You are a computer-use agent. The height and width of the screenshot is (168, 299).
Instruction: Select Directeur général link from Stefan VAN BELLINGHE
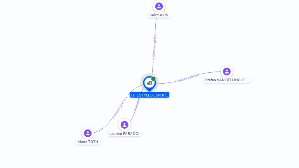pyautogui.click(x=188, y=78)
